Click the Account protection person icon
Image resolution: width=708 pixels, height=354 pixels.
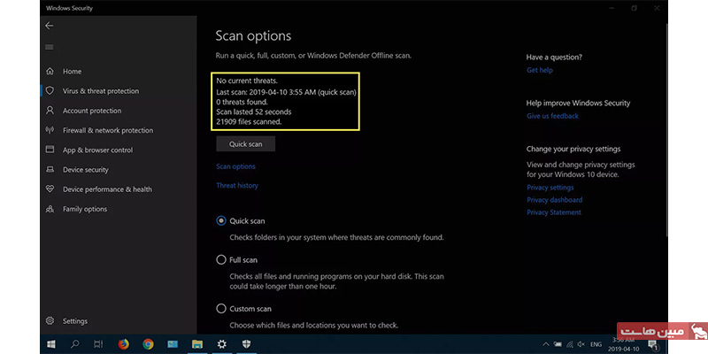pos(50,111)
